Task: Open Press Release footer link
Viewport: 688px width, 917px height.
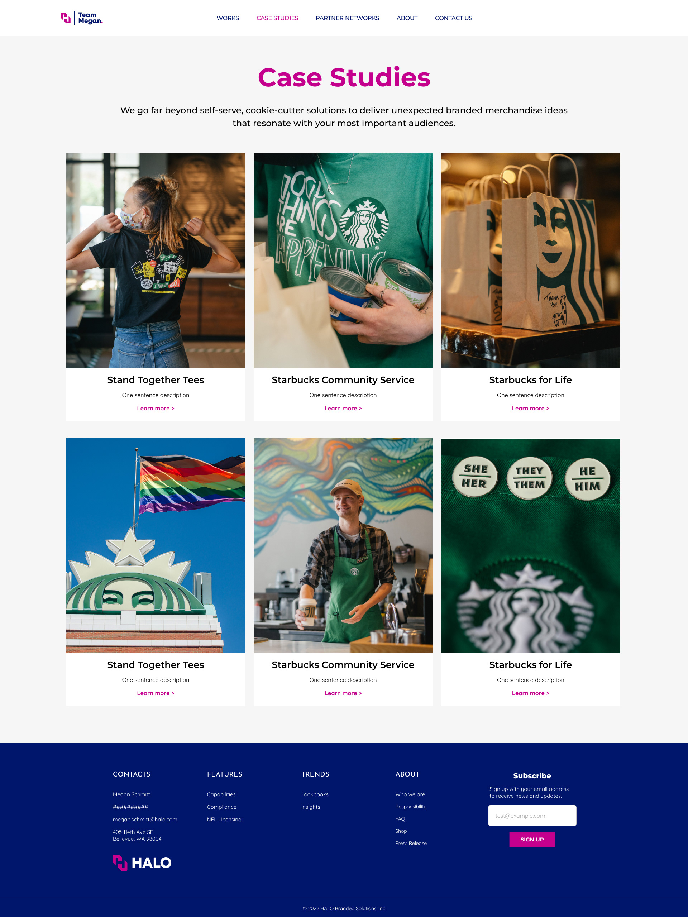Action: click(411, 843)
